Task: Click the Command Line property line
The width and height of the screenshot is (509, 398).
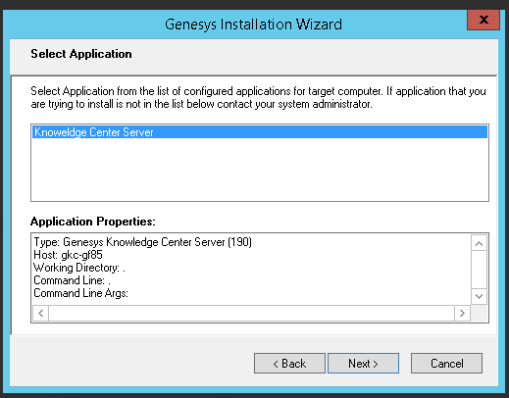Action: coord(72,280)
